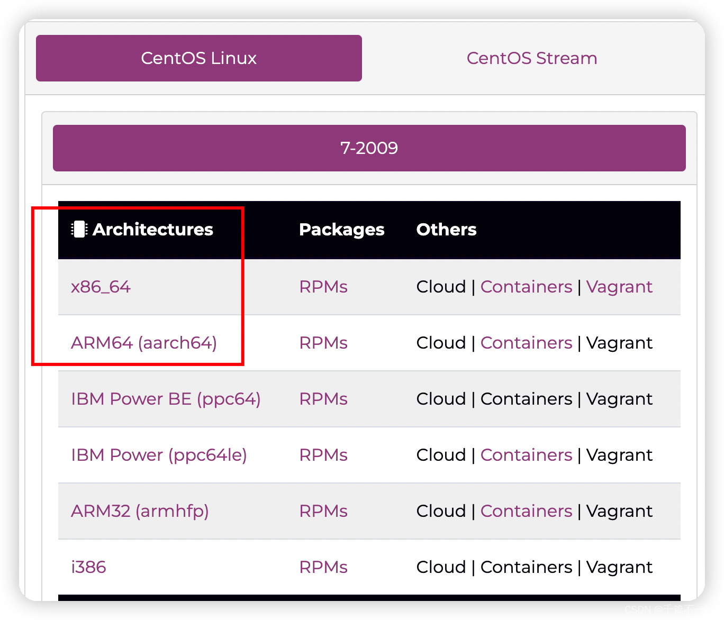Open the ARM64 (aarch64) link
Image resolution: width=724 pixels, height=620 pixels.
coord(144,343)
